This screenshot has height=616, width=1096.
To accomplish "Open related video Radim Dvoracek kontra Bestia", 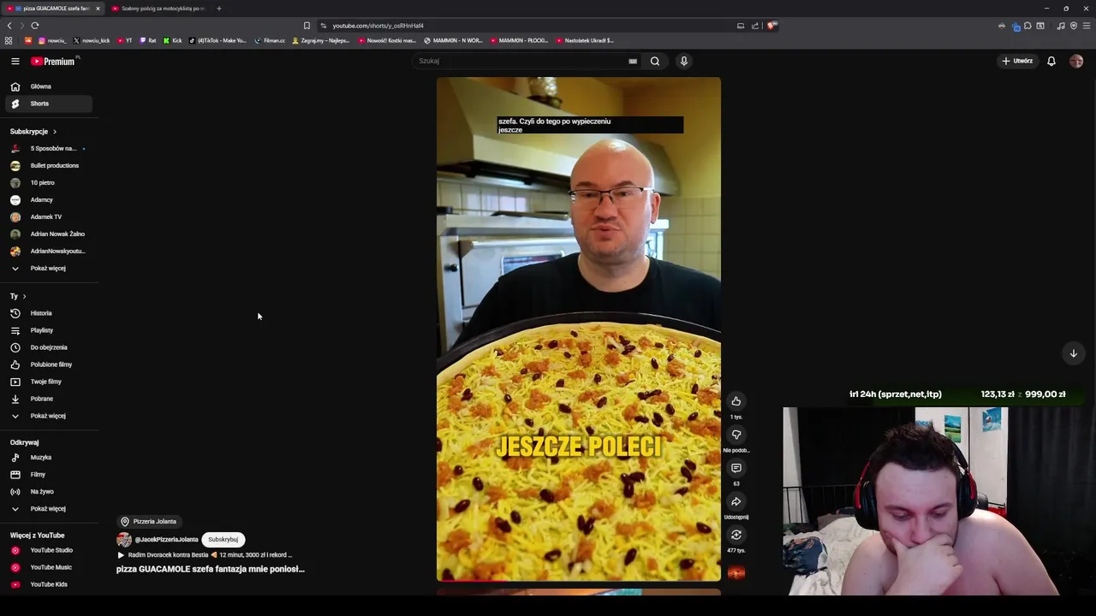I will [x=205, y=554].
